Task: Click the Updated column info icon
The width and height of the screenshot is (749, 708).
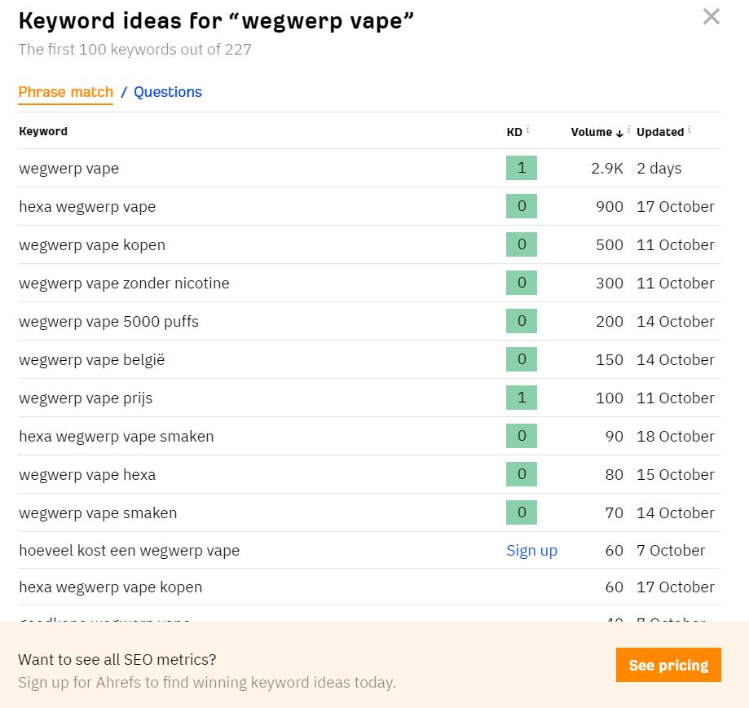Action: 690,130
